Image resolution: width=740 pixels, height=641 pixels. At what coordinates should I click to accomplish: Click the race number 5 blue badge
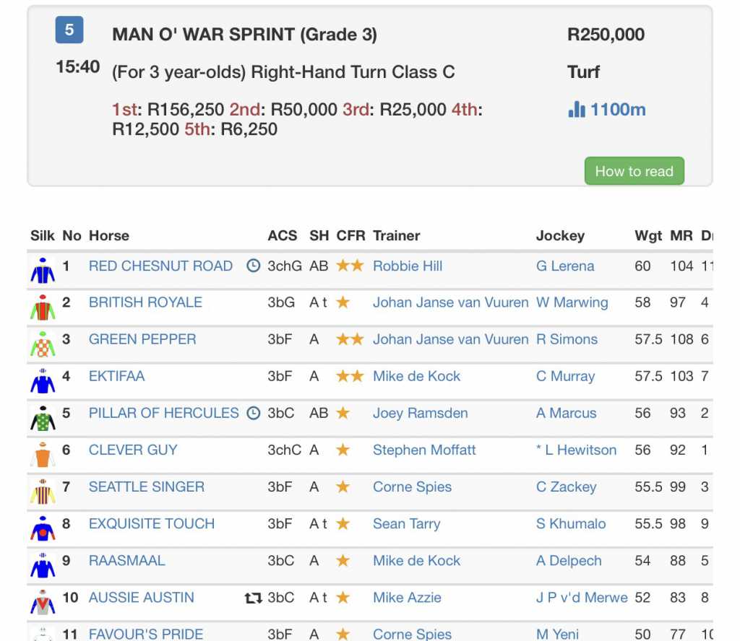[x=69, y=30]
